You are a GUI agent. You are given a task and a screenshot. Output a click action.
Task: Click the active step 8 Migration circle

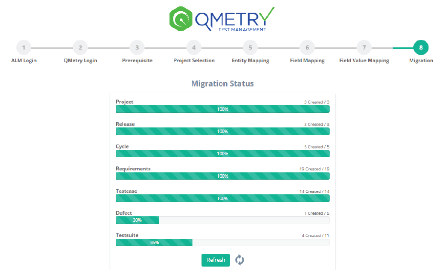[421, 47]
